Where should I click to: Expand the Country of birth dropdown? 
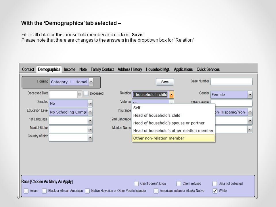click(90, 138)
